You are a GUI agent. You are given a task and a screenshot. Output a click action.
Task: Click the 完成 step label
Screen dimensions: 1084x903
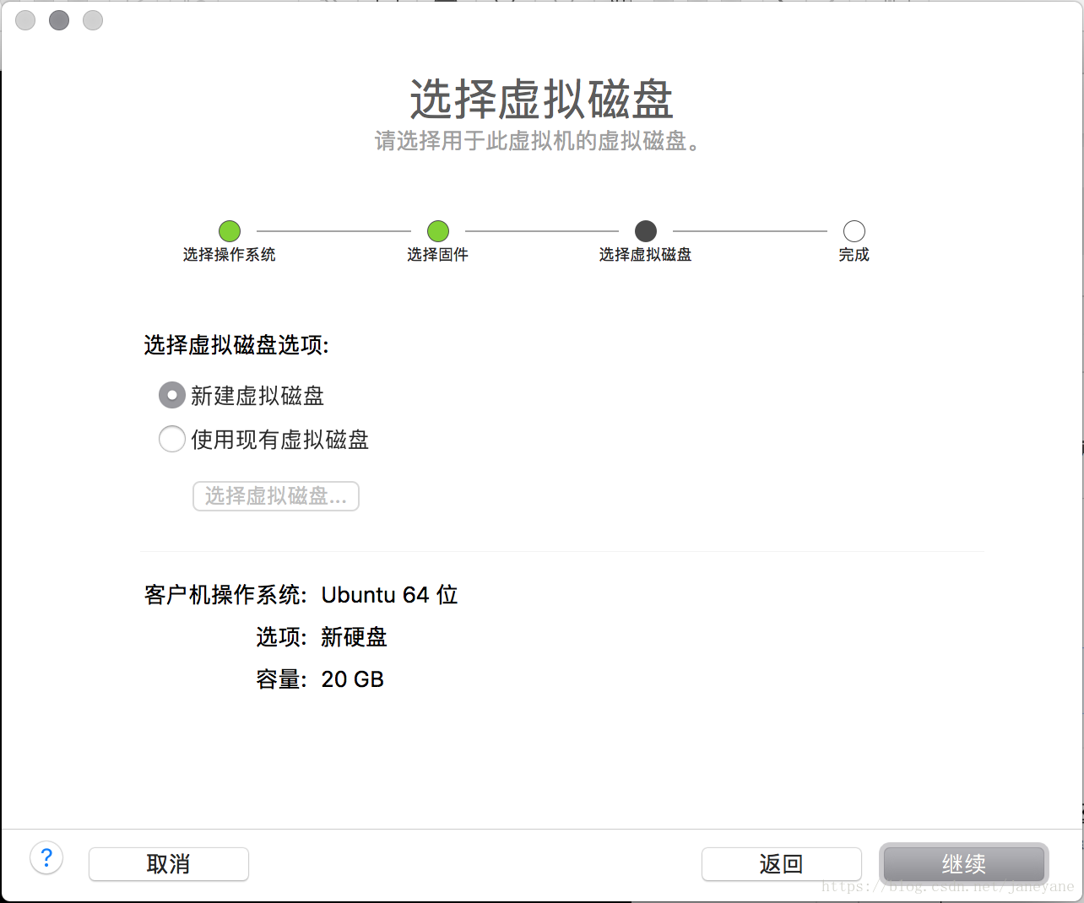click(854, 255)
